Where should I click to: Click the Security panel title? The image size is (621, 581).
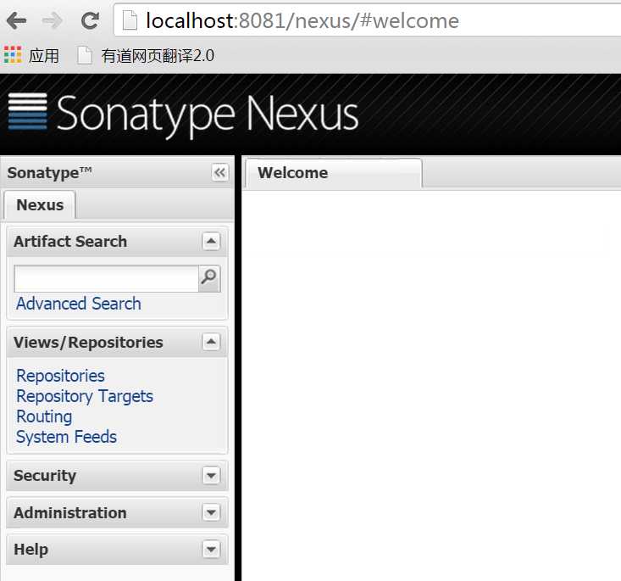pyautogui.click(x=45, y=476)
